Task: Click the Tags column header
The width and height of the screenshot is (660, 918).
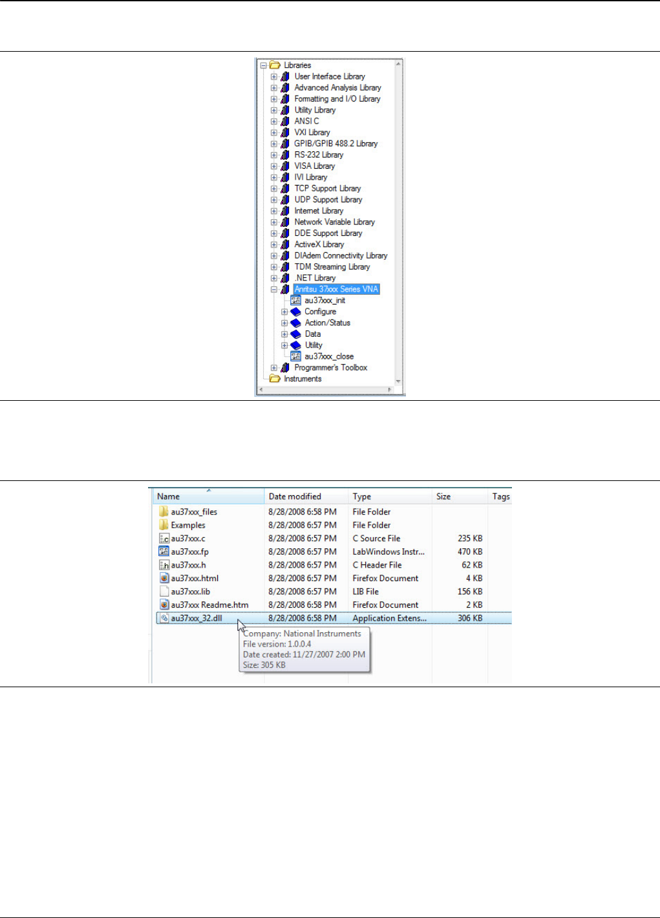Action: pyautogui.click(x=500, y=496)
